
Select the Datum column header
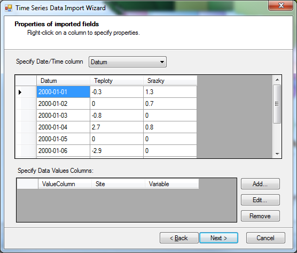63,81
